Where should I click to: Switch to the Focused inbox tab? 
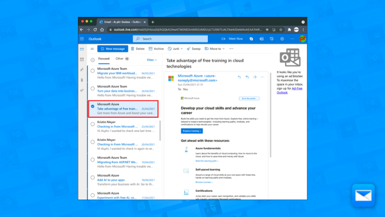pyautogui.click(x=104, y=59)
